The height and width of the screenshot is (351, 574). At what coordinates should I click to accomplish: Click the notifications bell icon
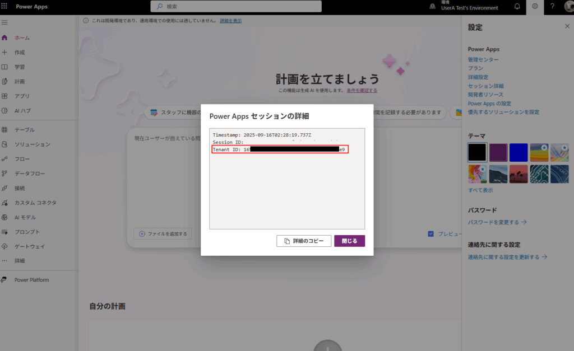[517, 7]
